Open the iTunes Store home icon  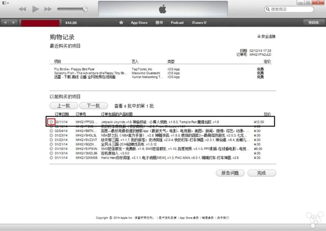point(121,22)
